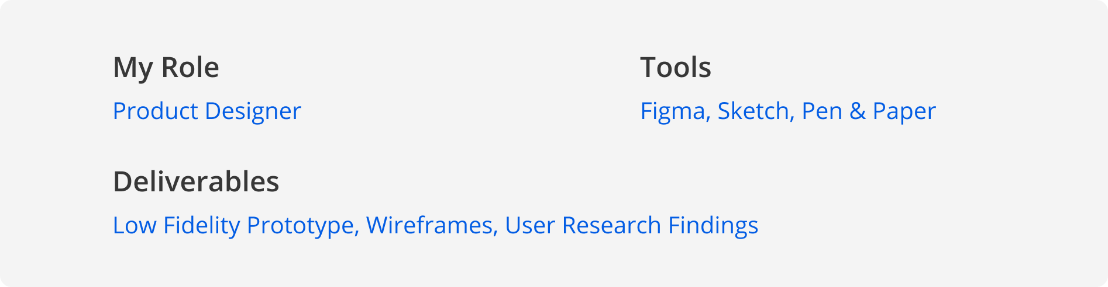Click the word "Findings" under Deliverables
The image size is (1108, 287).
713,226
